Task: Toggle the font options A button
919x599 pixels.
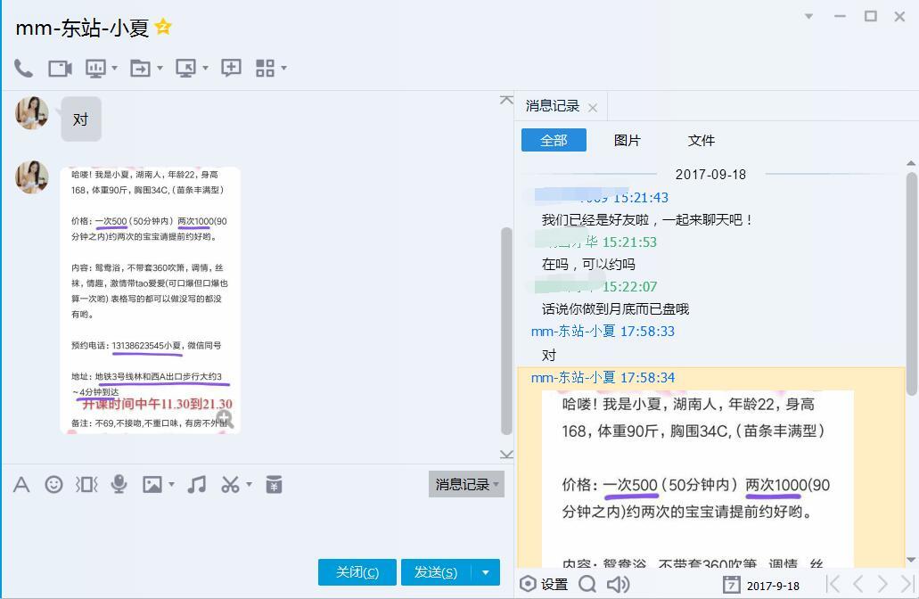Action: [x=21, y=484]
